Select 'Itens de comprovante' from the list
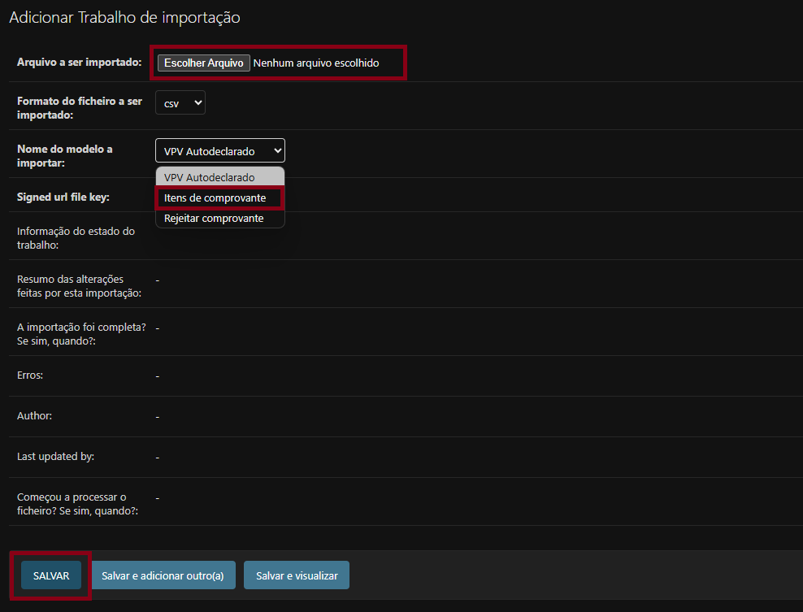Viewport: 803px width, 612px height. coord(215,197)
